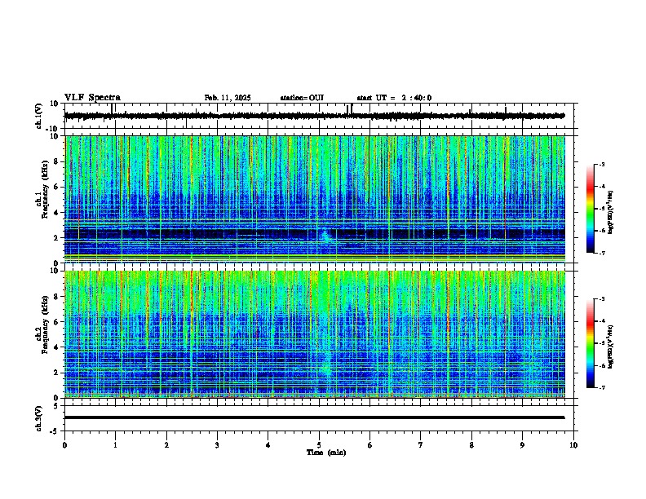Click the ch.2 colorbar "log(PSD)(V²/Hz)" label
The height and width of the screenshot is (499, 646).
(610, 347)
